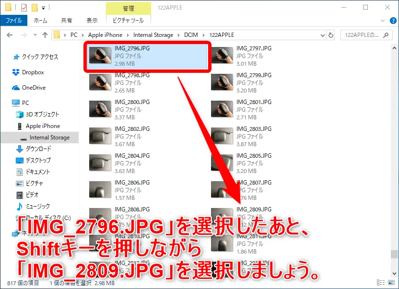Click PC in the address breadcrumb
Image resolution: width=399 pixels, height=289 pixels.
point(74,35)
